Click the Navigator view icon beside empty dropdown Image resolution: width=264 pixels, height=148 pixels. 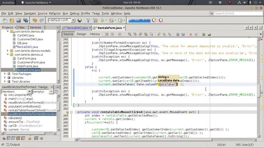[57, 92]
